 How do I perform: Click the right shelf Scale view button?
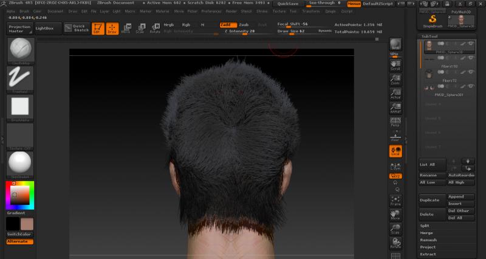[395, 229]
